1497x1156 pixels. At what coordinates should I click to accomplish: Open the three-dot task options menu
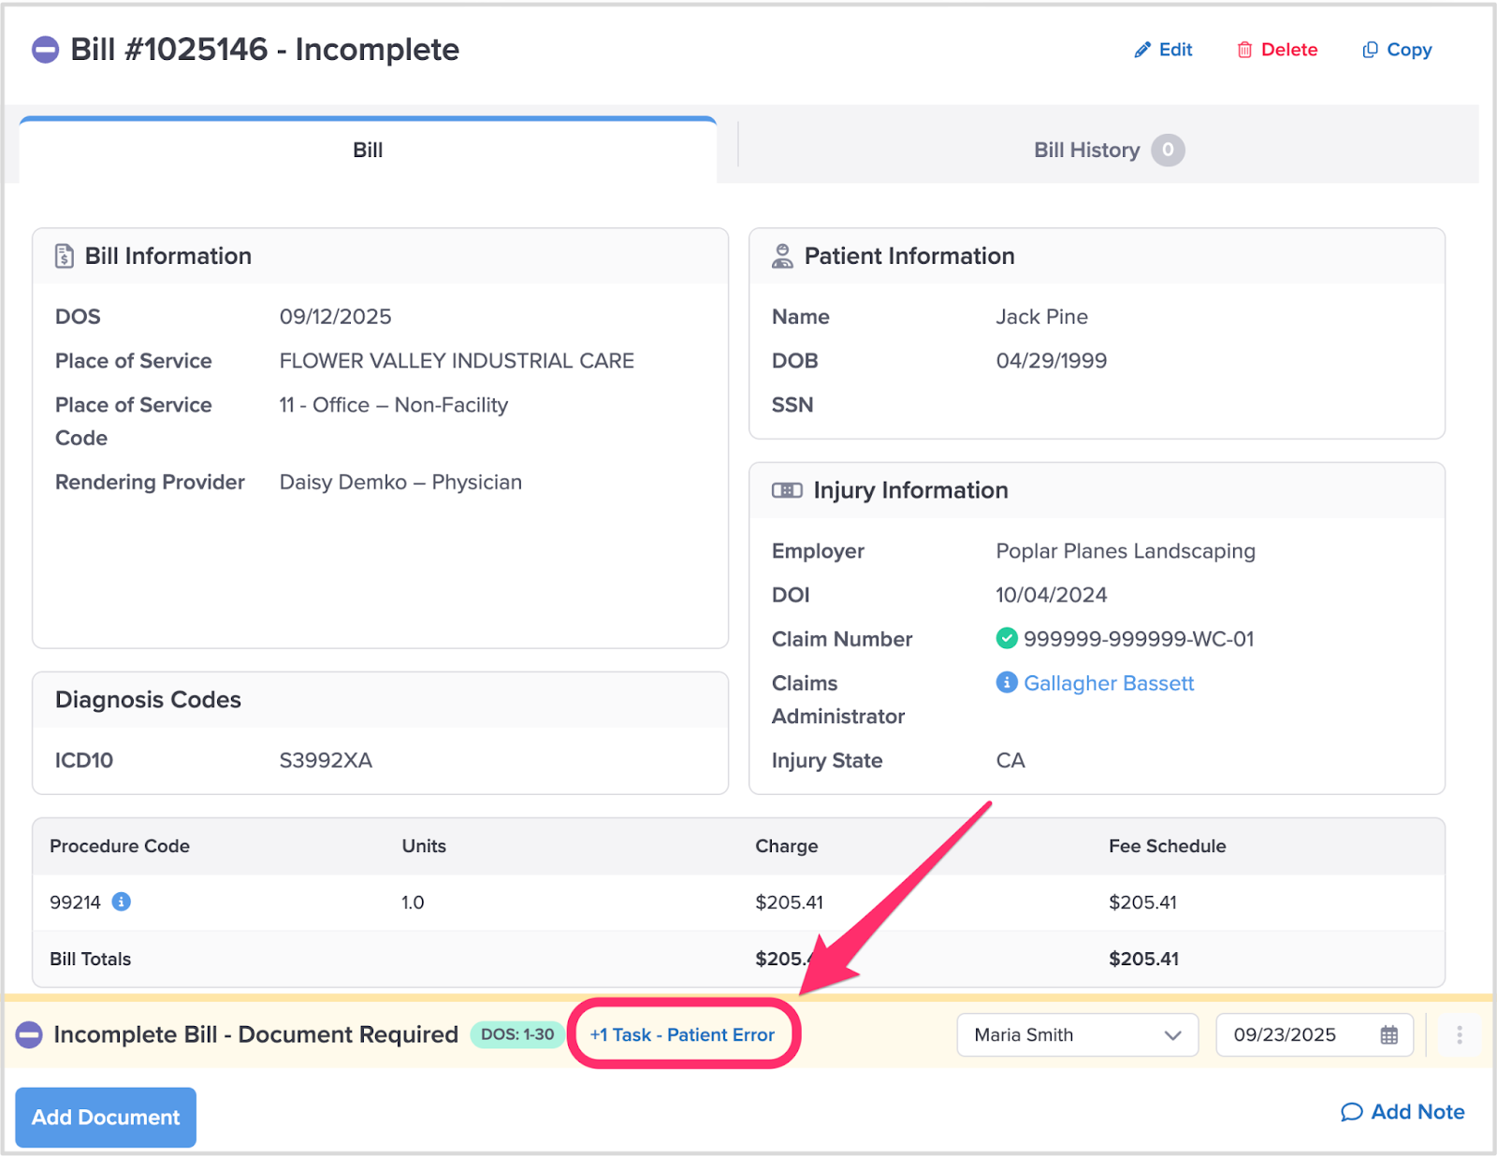(x=1459, y=1035)
